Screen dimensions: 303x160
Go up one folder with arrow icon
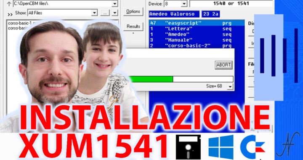(x=9, y=4)
